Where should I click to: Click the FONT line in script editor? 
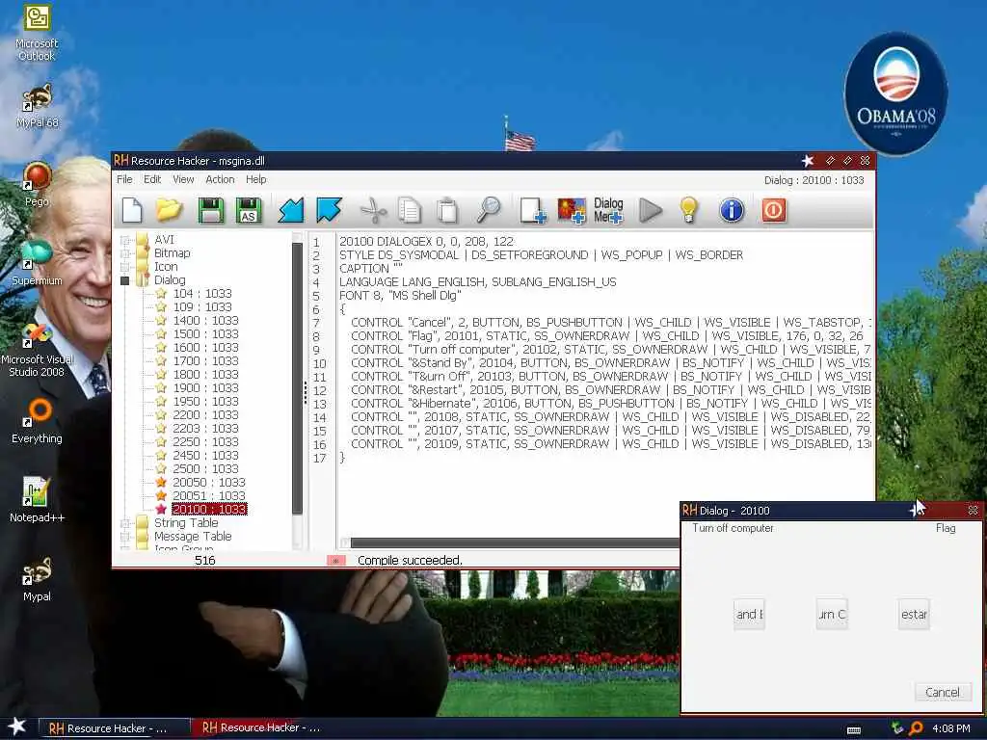[x=400, y=295]
